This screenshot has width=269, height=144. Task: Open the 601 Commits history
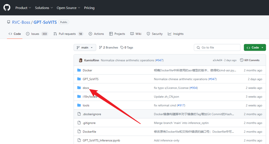(x=250, y=60)
